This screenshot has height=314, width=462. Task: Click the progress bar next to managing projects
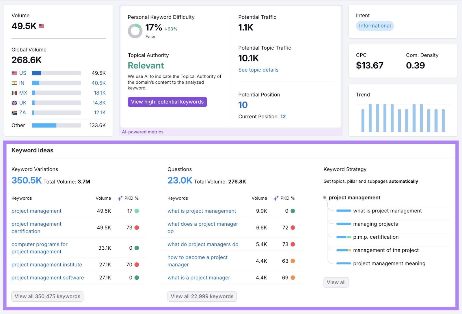point(344,224)
